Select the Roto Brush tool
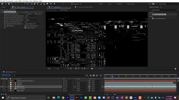The height and width of the screenshot is (100, 179). tap(51, 4)
